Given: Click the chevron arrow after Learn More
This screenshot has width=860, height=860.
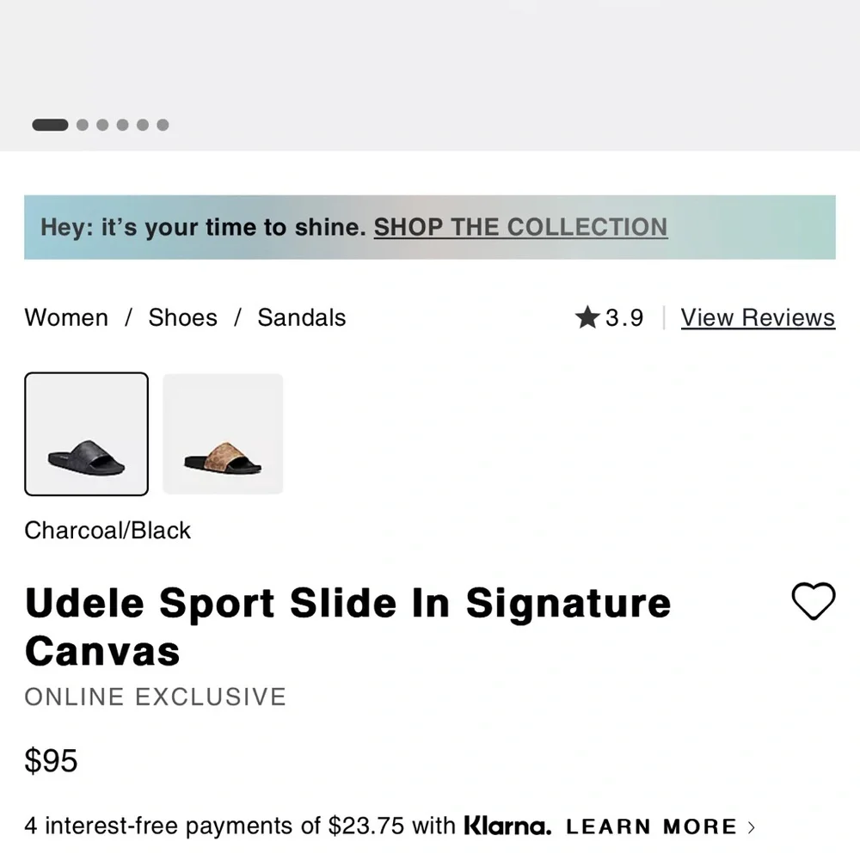Looking at the screenshot, I should (x=752, y=827).
